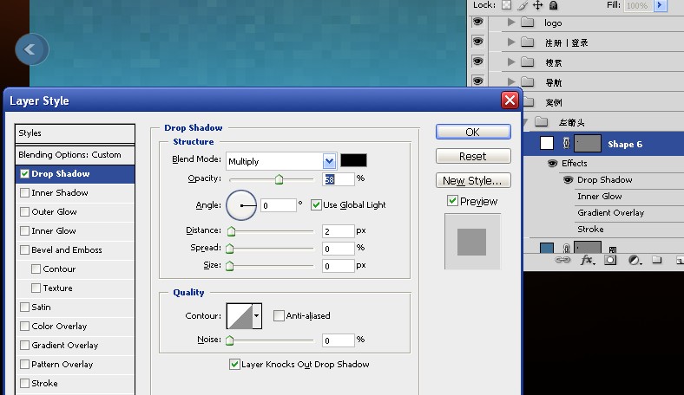Screen dimensions: 684x395
Task: Expand the logo layer group
Action: 510,22
